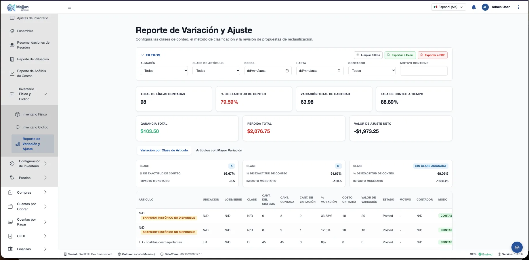529x260 pixels.
Task: Open Reporte de Variación y Ajuste menu item
Action: click(x=33, y=144)
